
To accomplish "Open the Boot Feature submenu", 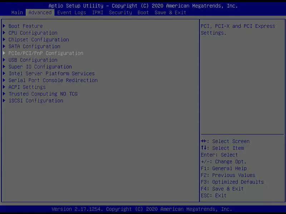I will click(x=26, y=26).
